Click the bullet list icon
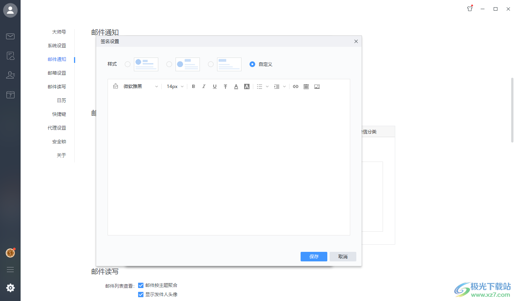The width and height of the screenshot is (515, 301). pos(260,86)
